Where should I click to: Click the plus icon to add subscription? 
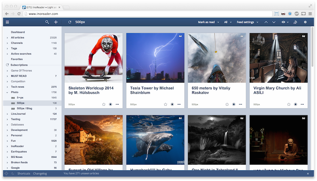[56, 22]
